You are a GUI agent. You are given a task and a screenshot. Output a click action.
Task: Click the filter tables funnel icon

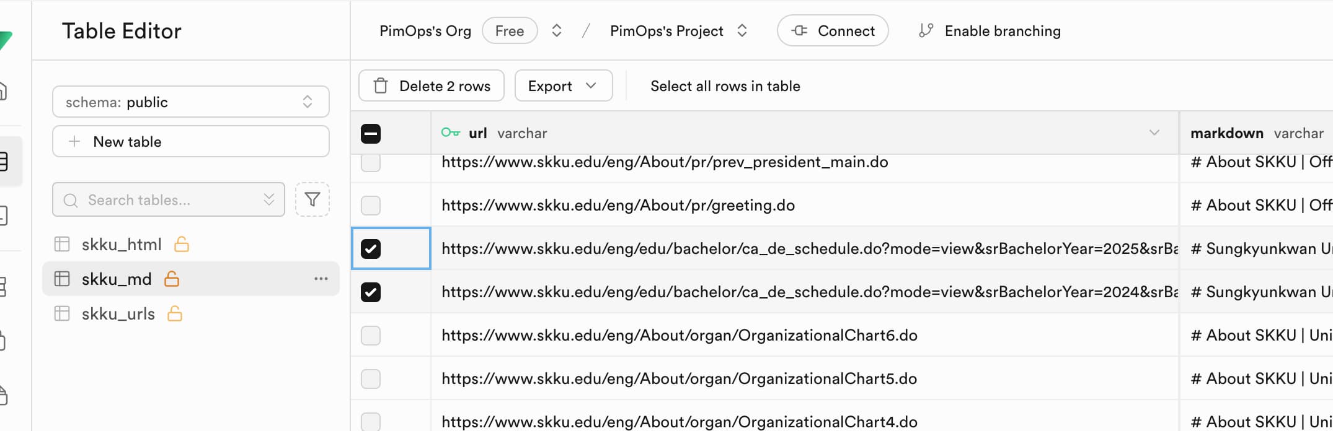coord(312,199)
